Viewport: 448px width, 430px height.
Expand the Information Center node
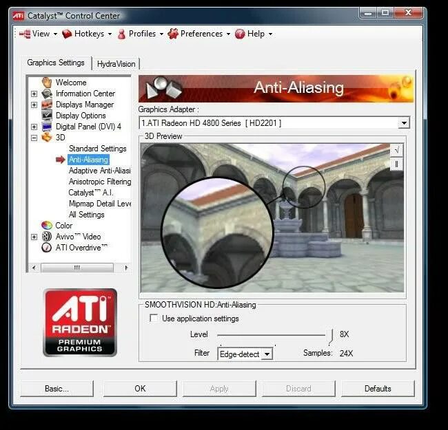(34, 94)
